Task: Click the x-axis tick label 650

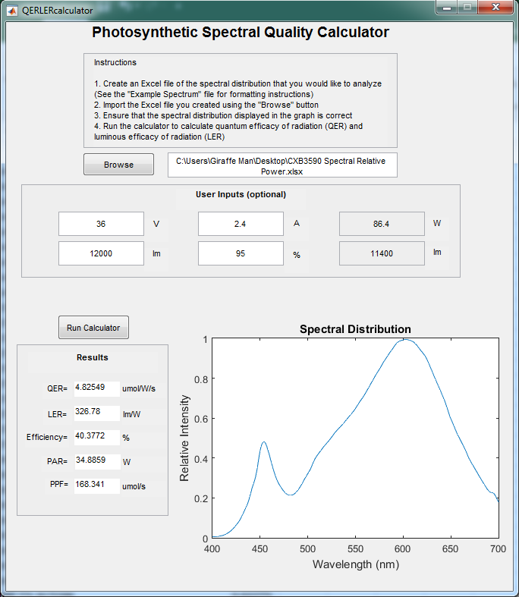Action: [x=450, y=548]
